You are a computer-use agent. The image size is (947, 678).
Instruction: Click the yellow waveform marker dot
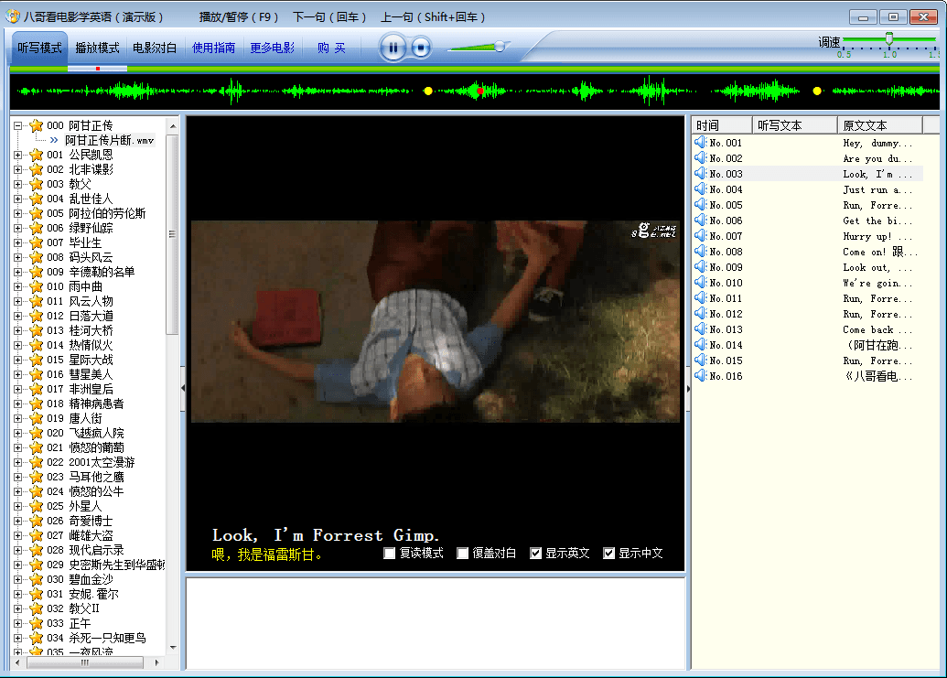[x=427, y=91]
